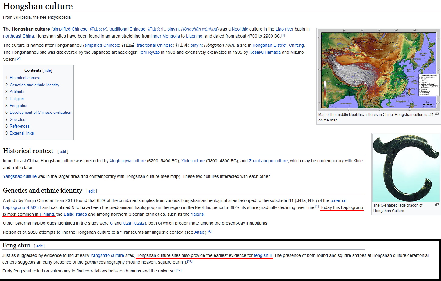441x281 pixels.
Task: Open the Hongshan District, Chifeng link
Action: [x=278, y=45]
